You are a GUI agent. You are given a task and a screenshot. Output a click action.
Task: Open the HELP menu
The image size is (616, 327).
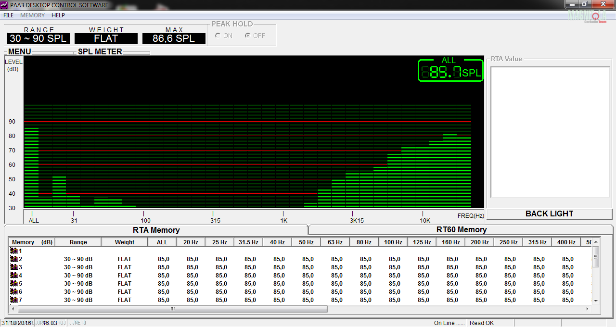point(58,15)
